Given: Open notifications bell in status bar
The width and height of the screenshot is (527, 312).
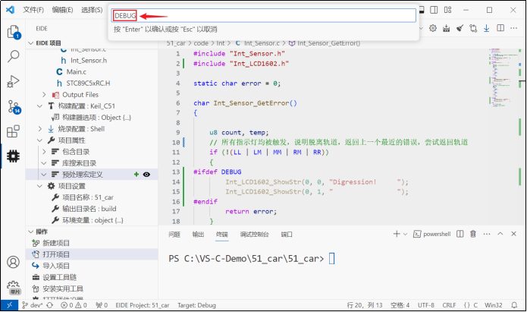Looking at the screenshot, I should 514,305.
